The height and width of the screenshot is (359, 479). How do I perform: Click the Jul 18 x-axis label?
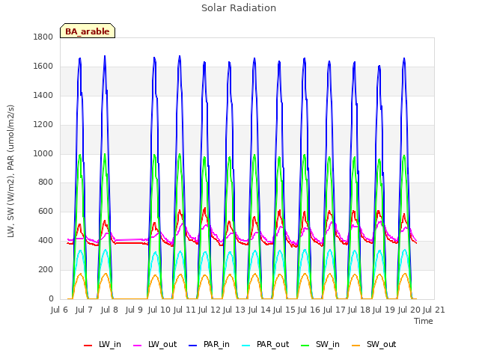359,310
